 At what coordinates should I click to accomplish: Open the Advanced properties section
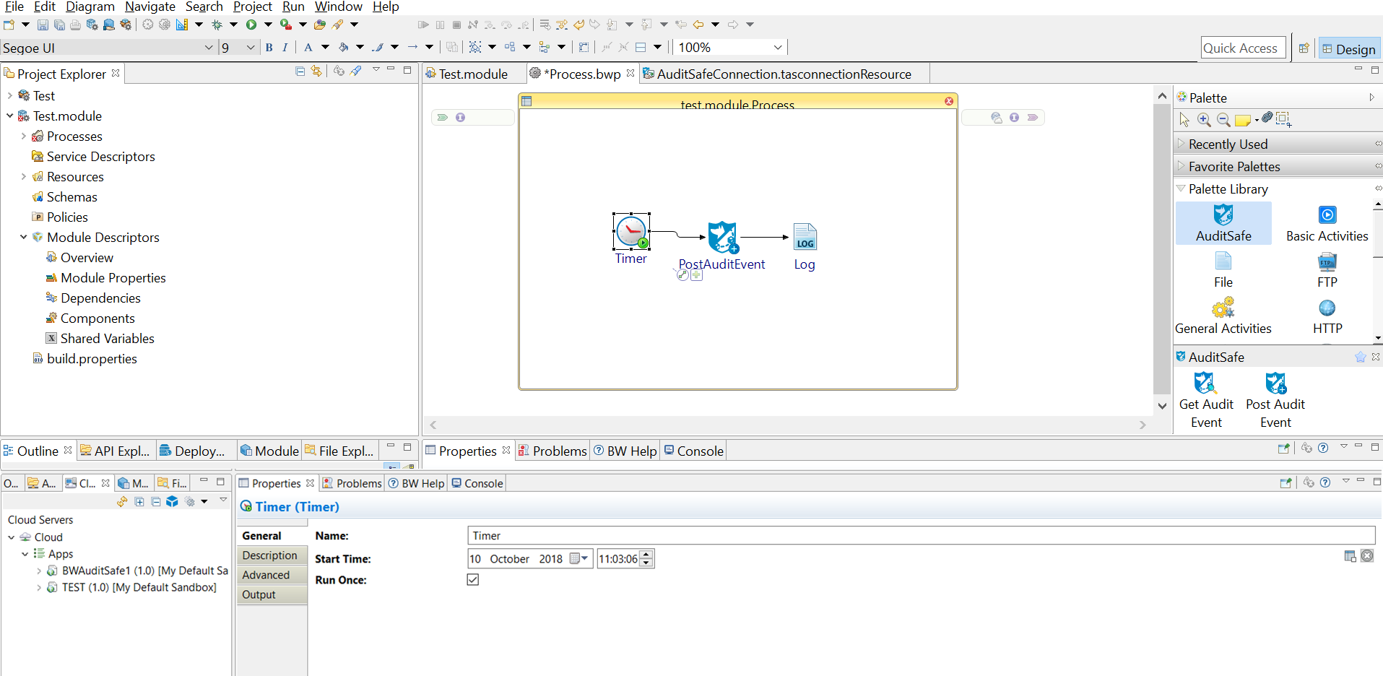(x=266, y=575)
